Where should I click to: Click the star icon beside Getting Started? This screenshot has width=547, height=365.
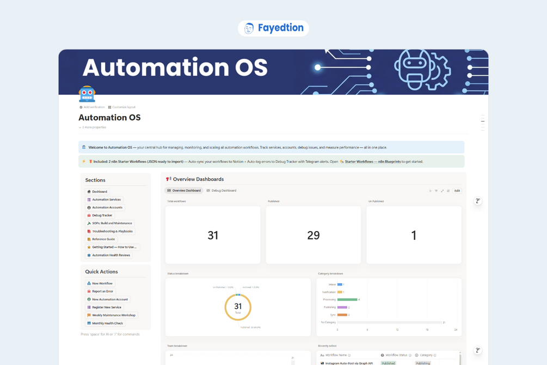(x=89, y=247)
